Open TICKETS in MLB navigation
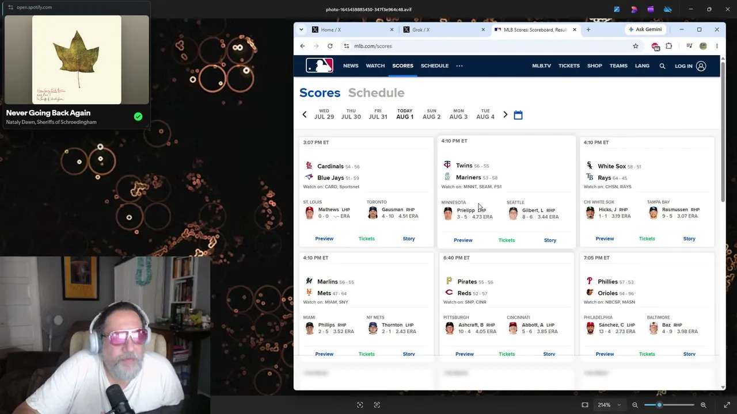 pyautogui.click(x=569, y=66)
